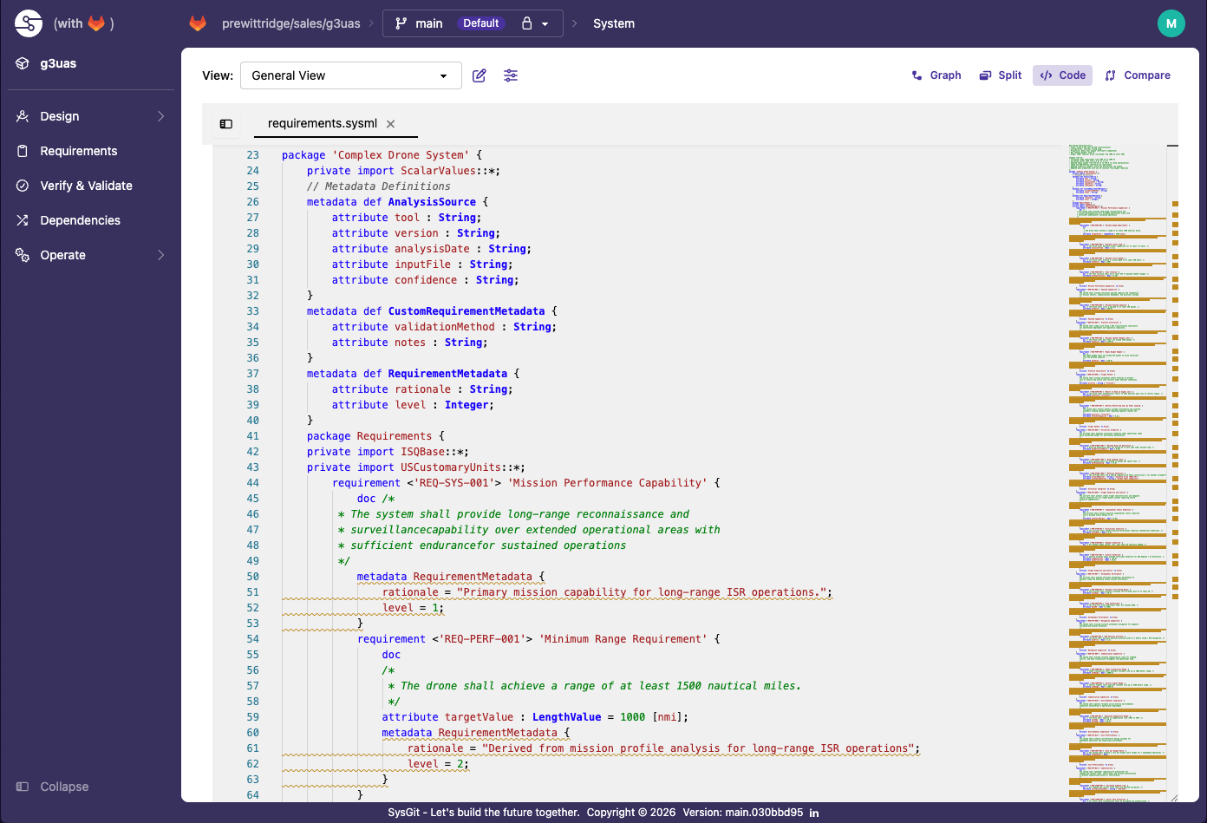The image size is (1207, 823).
Task: Click the Verify & Validate check icon
Action: [23, 186]
